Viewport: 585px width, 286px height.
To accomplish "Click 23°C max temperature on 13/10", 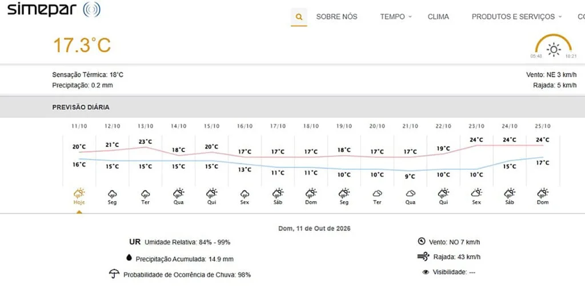I will (145, 142).
